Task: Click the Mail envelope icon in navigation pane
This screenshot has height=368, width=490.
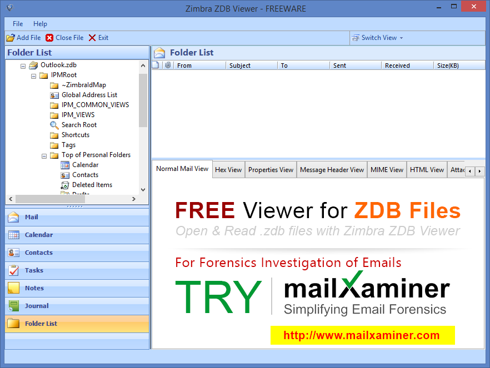Action: point(13,217)
